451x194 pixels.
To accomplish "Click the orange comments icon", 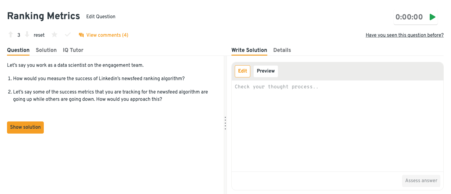I will tap(81, 35).
